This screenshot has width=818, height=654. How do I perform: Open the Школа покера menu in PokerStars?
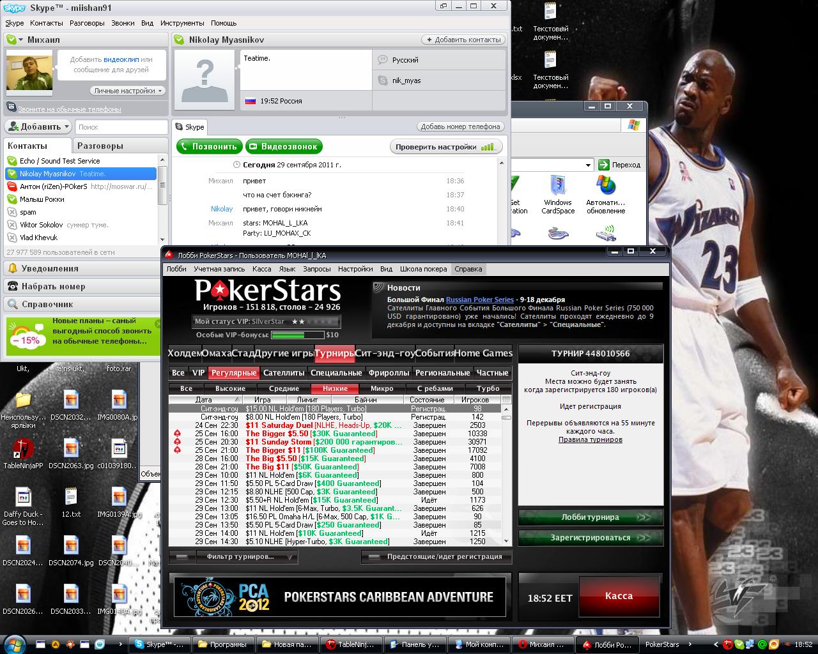(423, 269)
